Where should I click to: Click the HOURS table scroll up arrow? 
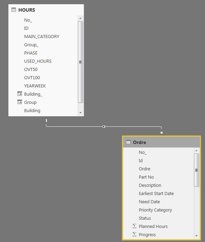(x=80, y=18)
